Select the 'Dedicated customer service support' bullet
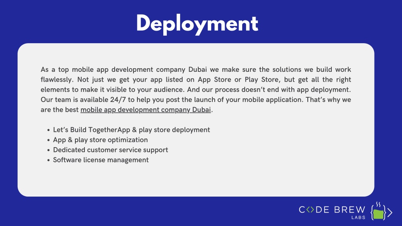Viewport: 402px width, 226px height. point(110,150)
